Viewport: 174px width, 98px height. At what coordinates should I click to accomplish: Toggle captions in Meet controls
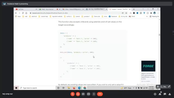point(83,94)
